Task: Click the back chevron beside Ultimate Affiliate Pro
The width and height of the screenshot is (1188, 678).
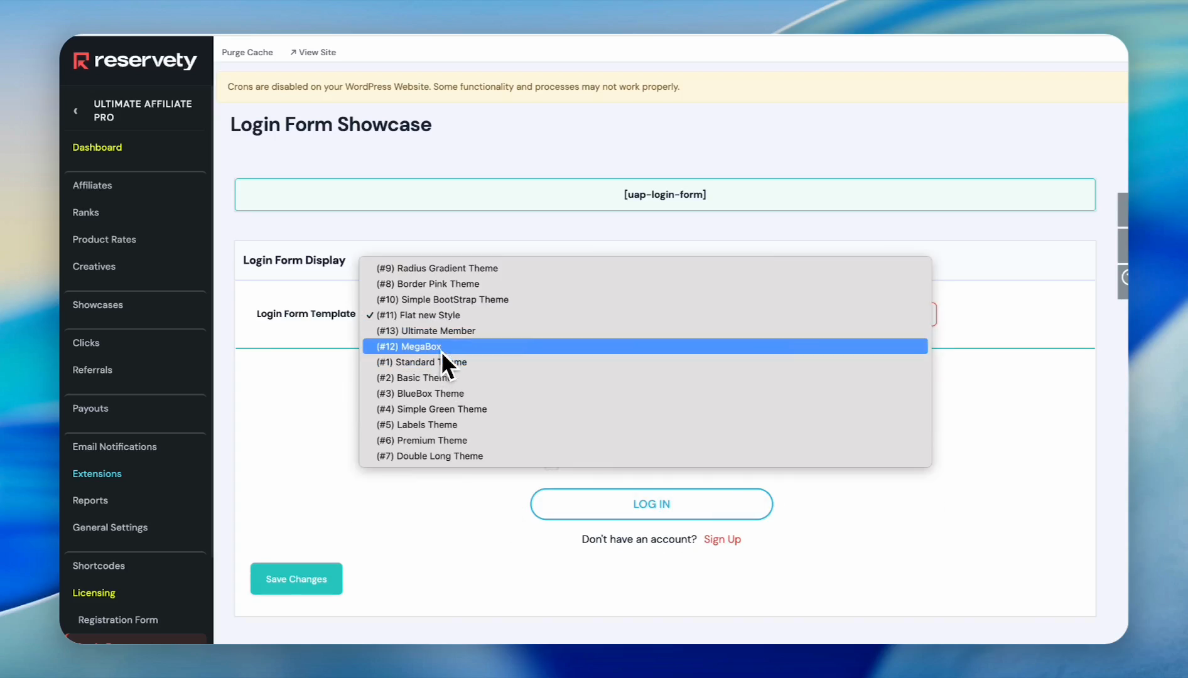Action: 76,111
